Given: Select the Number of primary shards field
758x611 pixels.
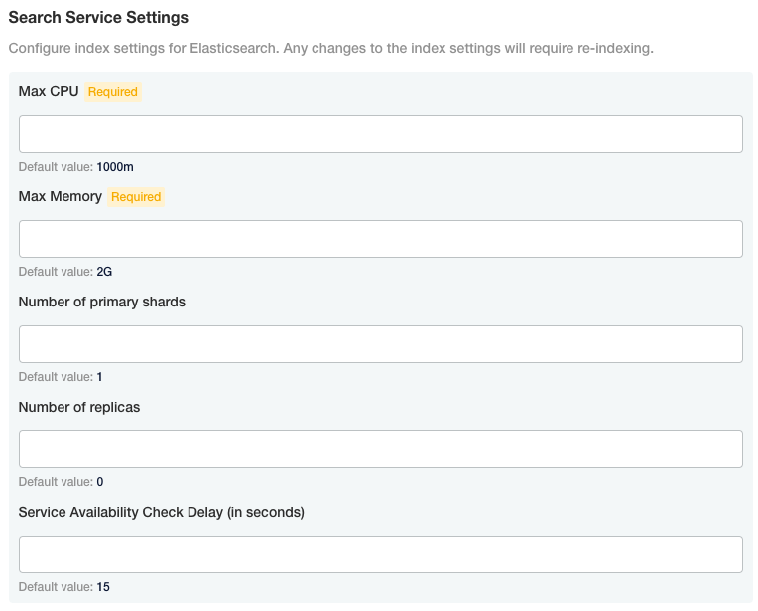Looking at the screenshot, I should coord(380,344).
